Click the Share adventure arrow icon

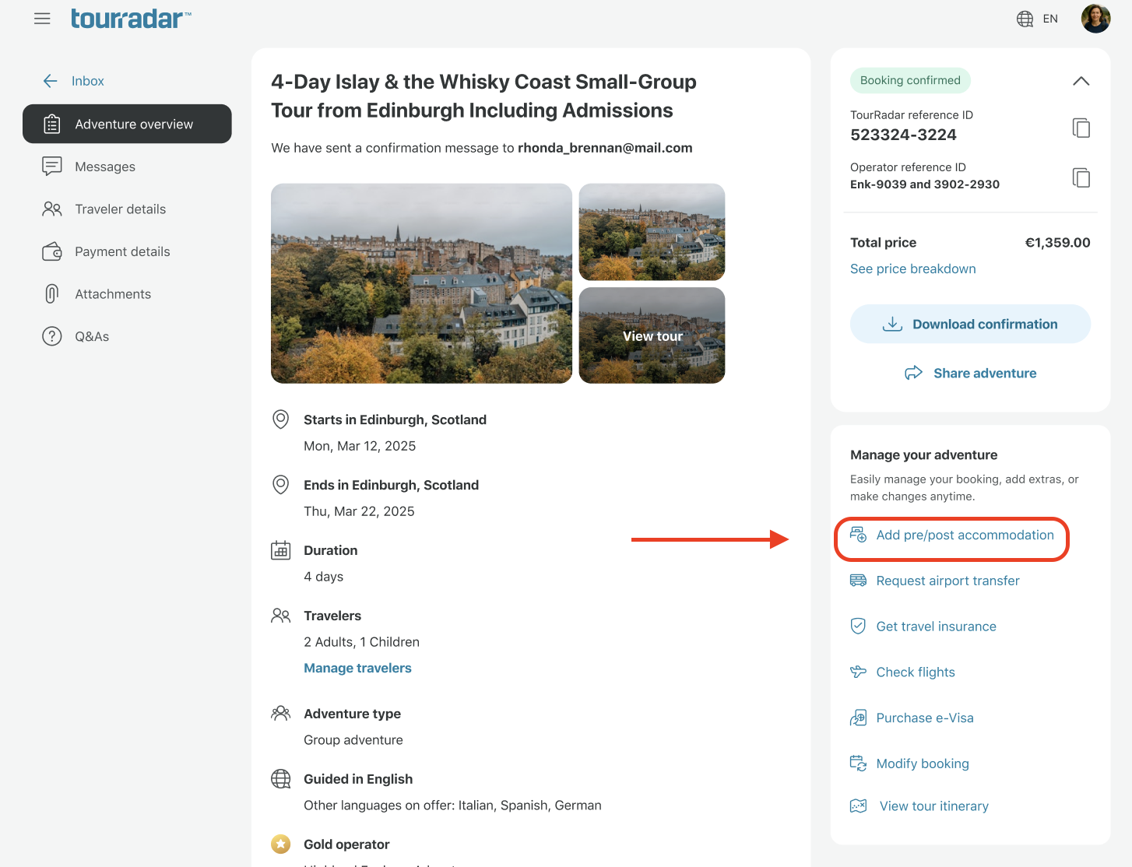913,373
